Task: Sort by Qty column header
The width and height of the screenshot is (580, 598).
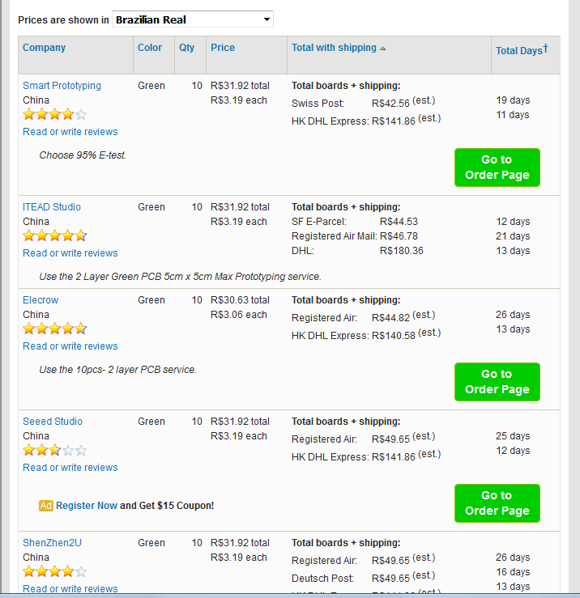Action: coord(186,48)
